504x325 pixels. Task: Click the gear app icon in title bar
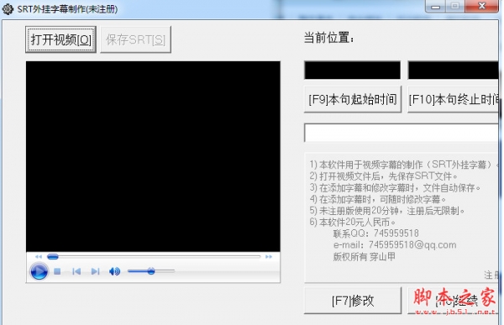8,9
